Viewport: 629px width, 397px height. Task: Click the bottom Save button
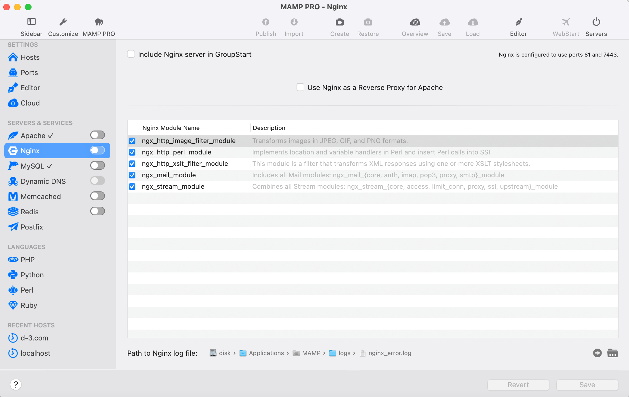click(587, 385)
